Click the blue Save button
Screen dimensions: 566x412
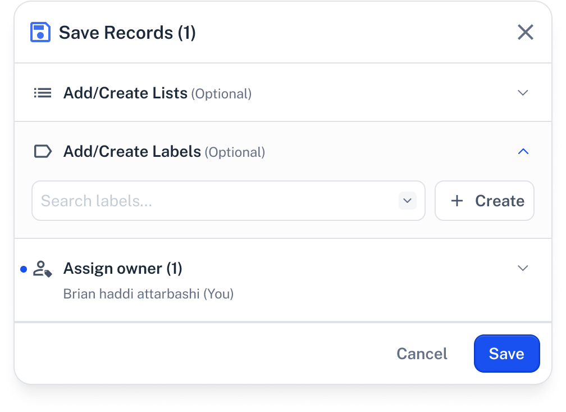507,354
